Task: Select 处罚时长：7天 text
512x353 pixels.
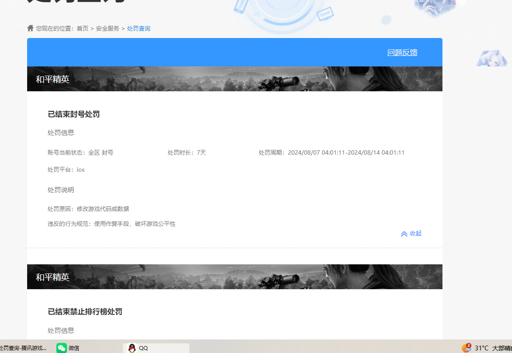Action: pos(187,152)
